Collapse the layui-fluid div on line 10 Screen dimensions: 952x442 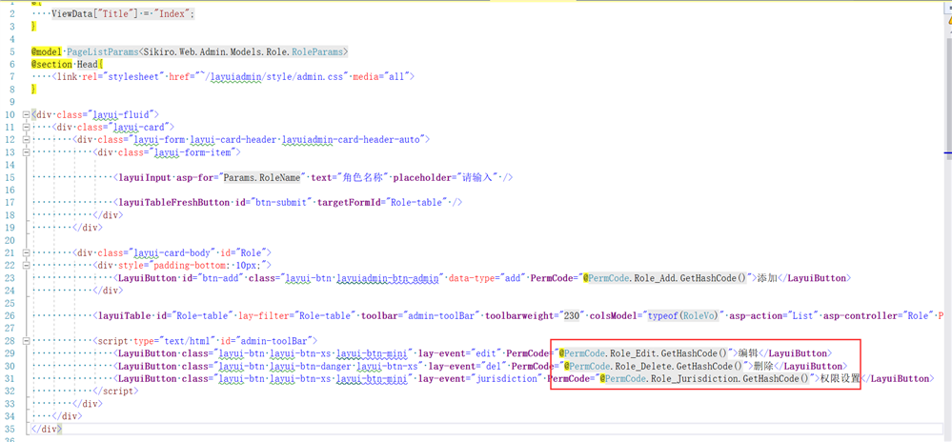pos(26,114)
